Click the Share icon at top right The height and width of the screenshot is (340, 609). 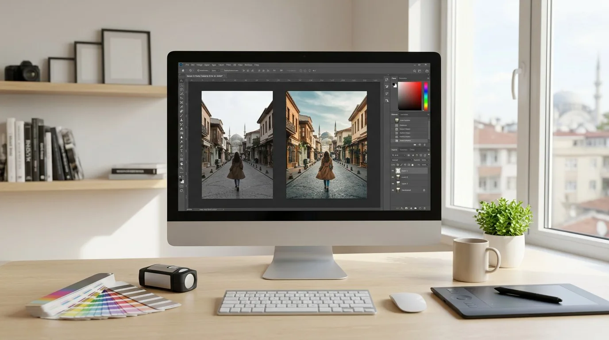(427, 70)
